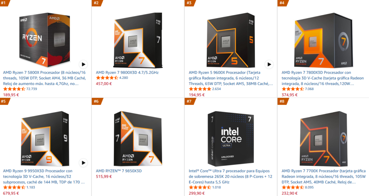Image resolution: width=369 pixels, height=196 pixels.
Task: Open the Ryzen 7 7700X box image
Action: pyautogui.click(x=324, y=139)
